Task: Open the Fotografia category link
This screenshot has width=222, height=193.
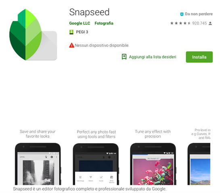Action: pyautogui.click(x=104, y=23)
